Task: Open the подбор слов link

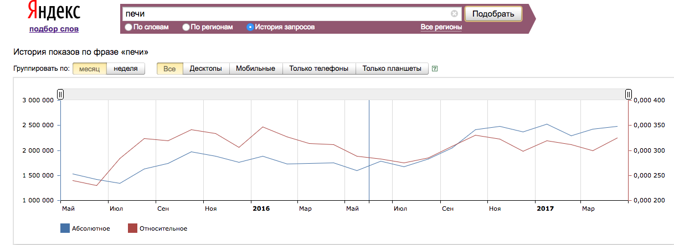Action: coord(54,29)
